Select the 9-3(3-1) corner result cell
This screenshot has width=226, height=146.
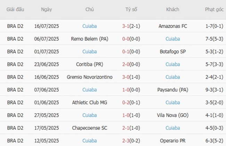pyautogui.click(x=214, y=90)
